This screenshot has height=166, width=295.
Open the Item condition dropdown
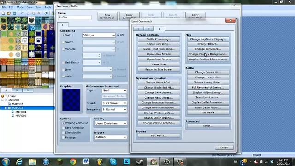pos(97,70)
